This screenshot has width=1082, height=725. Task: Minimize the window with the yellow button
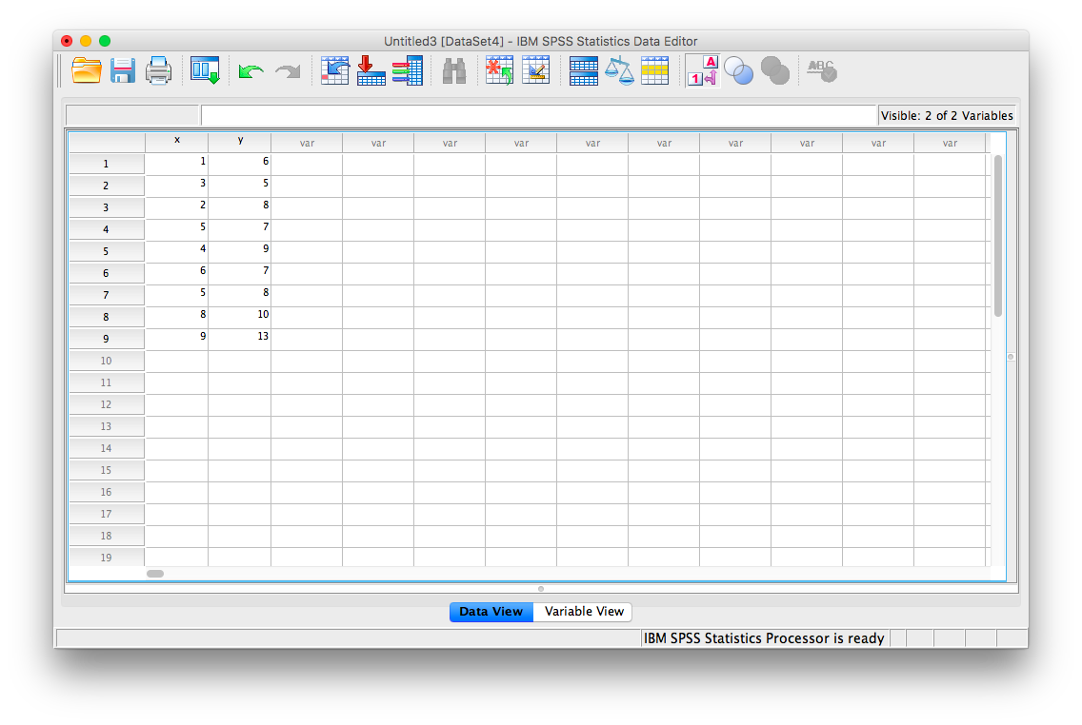point(86,41)
